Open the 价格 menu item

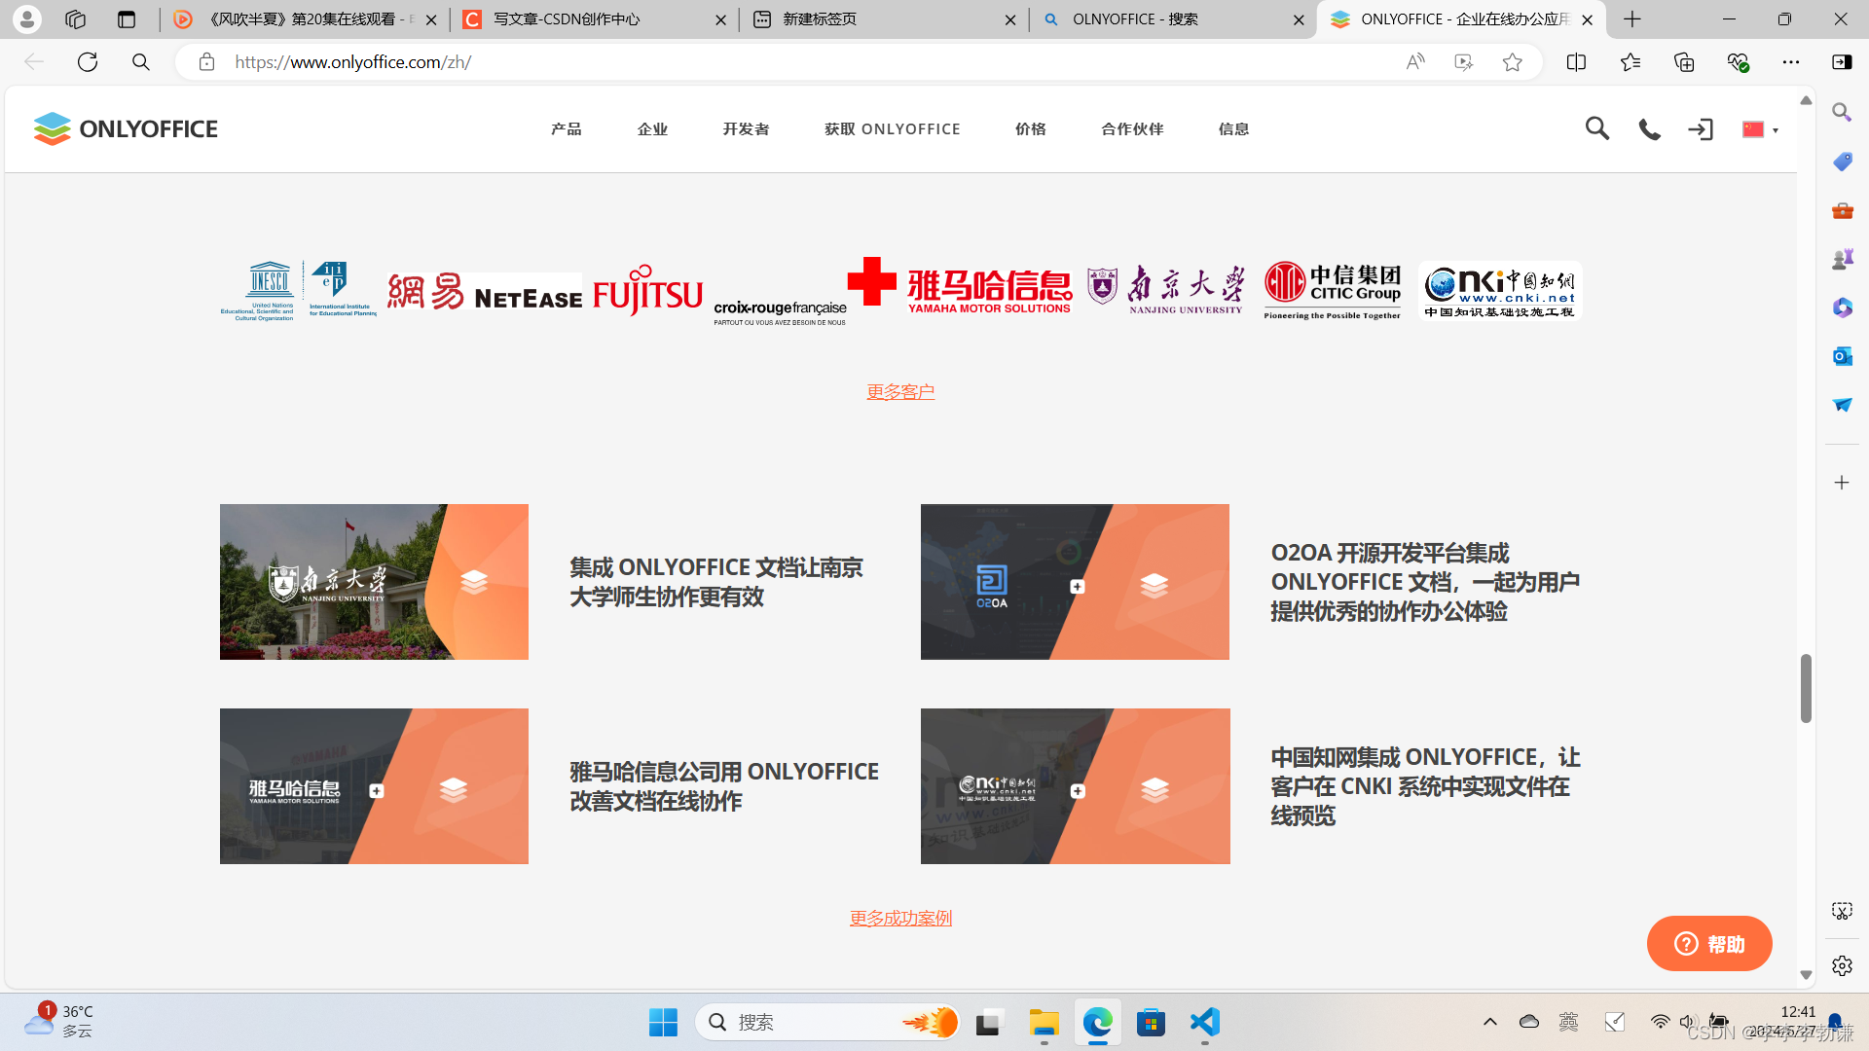point(1031,128)
